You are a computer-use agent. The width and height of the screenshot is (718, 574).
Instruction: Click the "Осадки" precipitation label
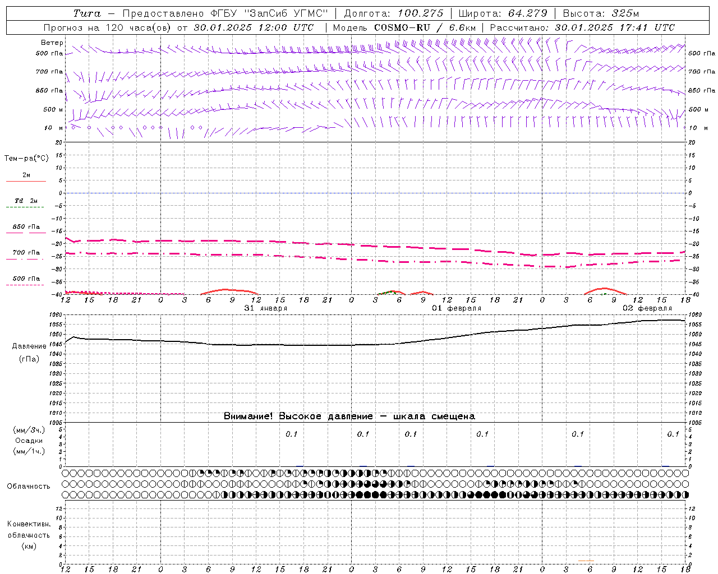(x=29, y=441)
